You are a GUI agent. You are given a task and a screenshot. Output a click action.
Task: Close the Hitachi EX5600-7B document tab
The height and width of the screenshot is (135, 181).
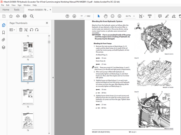(50, 10)
